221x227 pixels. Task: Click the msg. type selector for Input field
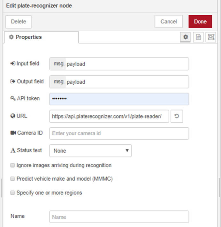point(58,64)
